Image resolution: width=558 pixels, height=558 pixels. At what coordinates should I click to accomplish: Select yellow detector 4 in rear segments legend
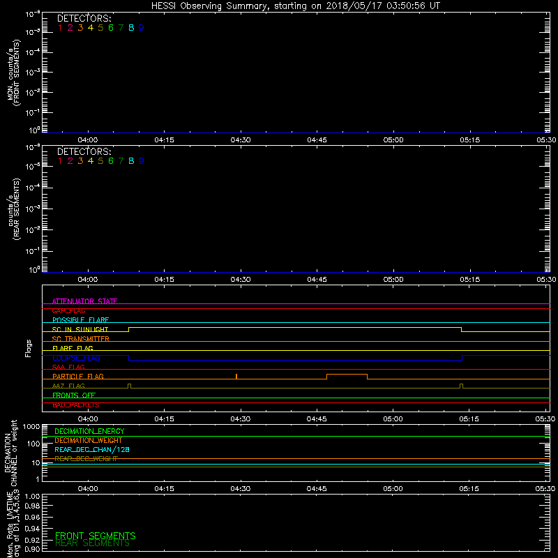click(x=91, y=161)
